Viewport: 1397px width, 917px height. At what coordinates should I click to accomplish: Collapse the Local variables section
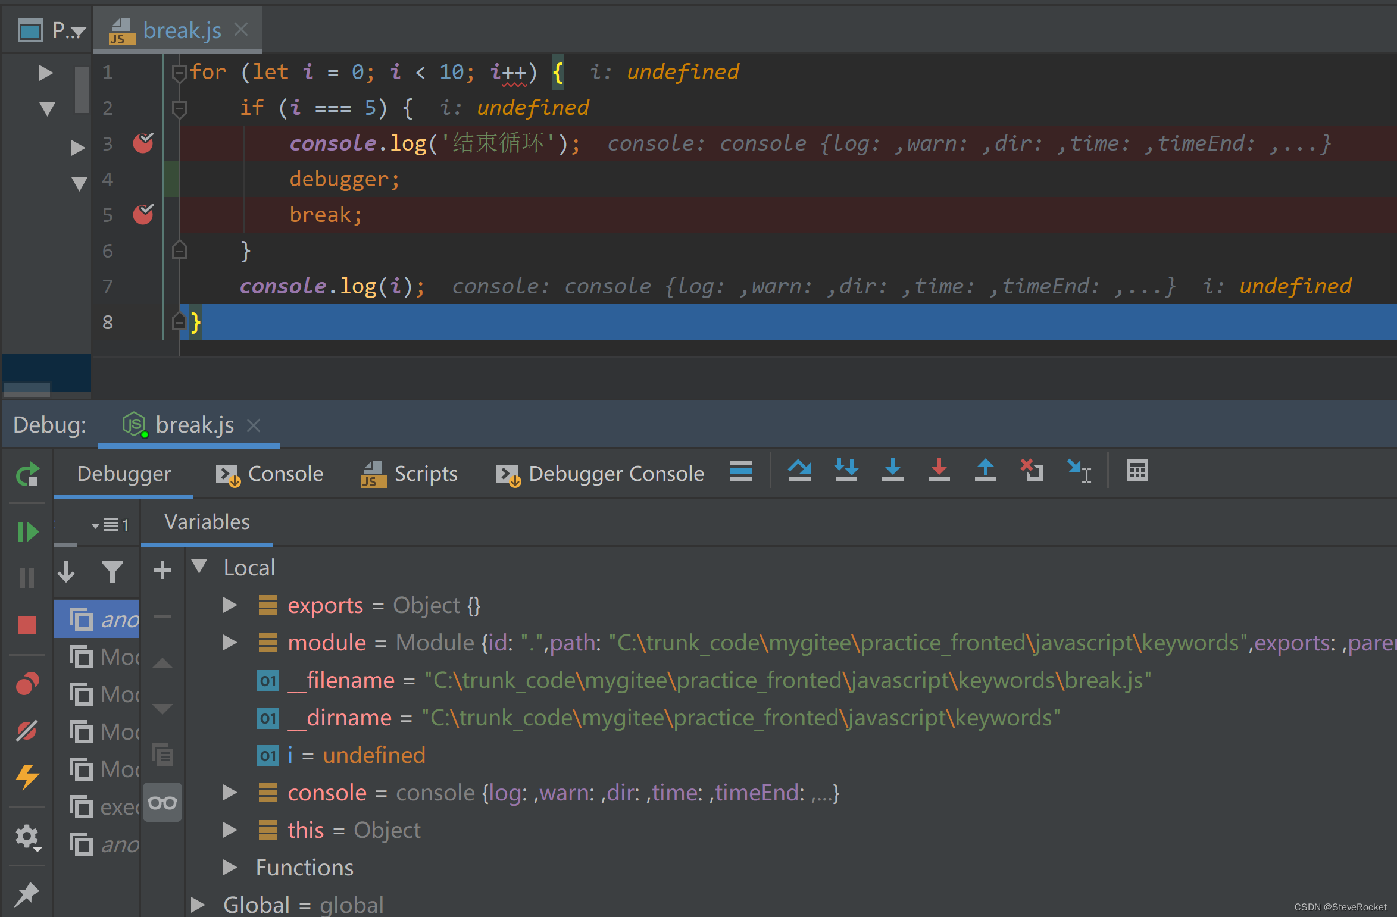click(200, 567)
